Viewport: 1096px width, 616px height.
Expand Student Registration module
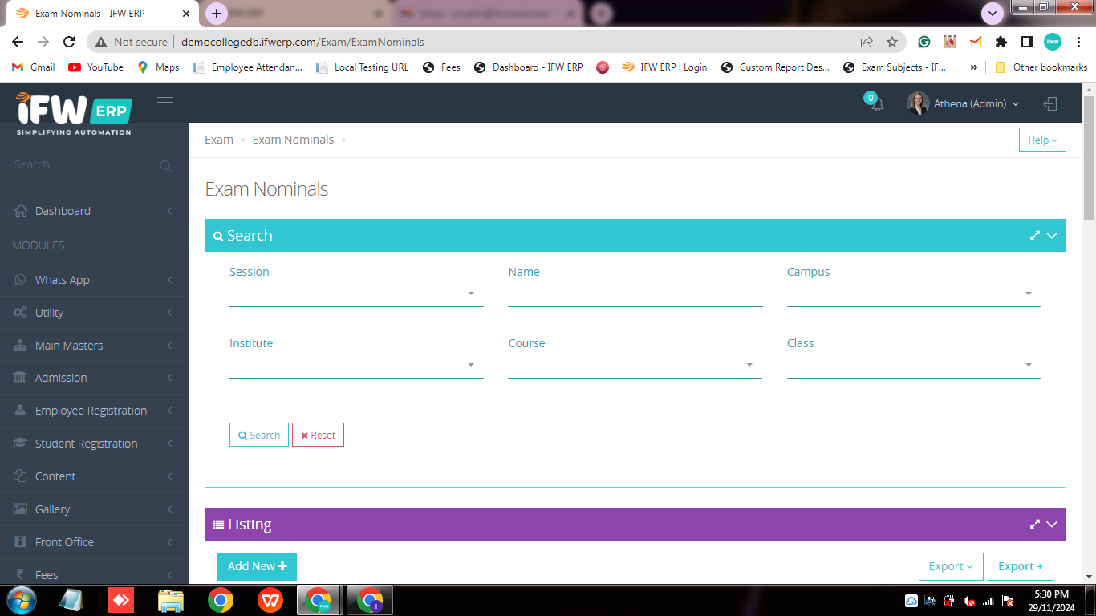coord(94,444)
